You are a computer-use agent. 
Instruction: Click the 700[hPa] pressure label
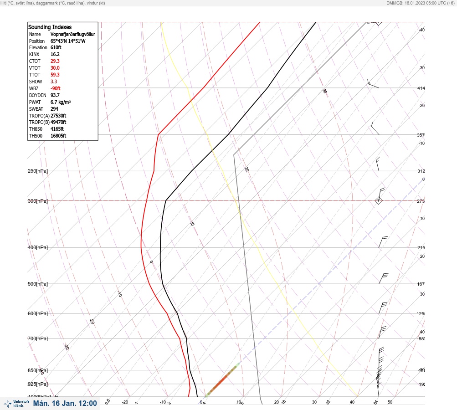(38, 338)
